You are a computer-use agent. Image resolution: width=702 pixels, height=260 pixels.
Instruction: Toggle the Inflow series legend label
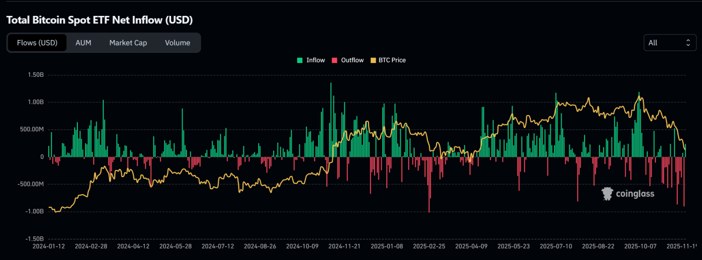tap(315, 60)
